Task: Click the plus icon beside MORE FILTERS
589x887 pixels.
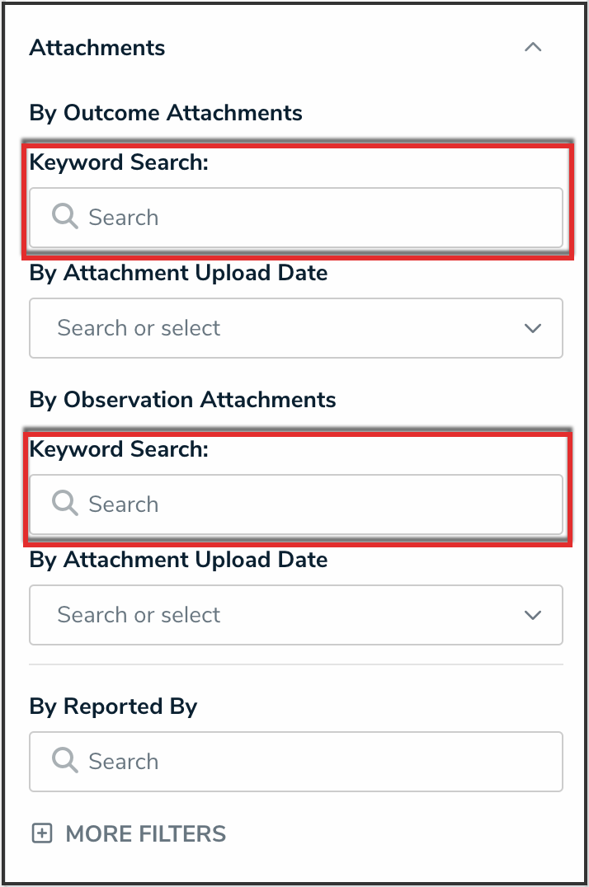Action: [41, 833]
